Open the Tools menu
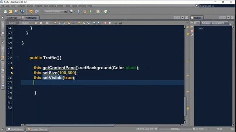Image resolution: width=236 pixels, height=132 pixels. tap(74, 6)
